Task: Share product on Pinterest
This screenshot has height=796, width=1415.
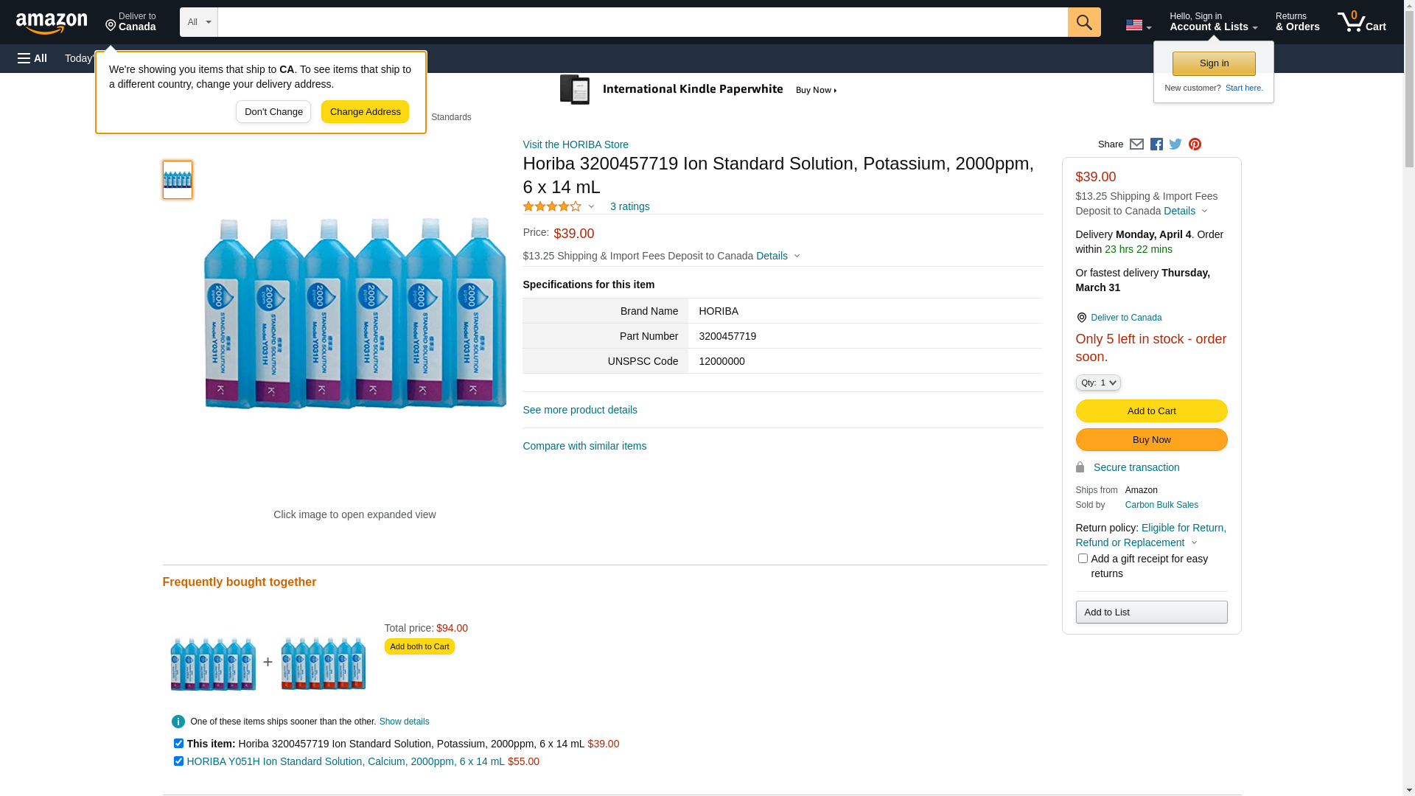Action: 1195,144
